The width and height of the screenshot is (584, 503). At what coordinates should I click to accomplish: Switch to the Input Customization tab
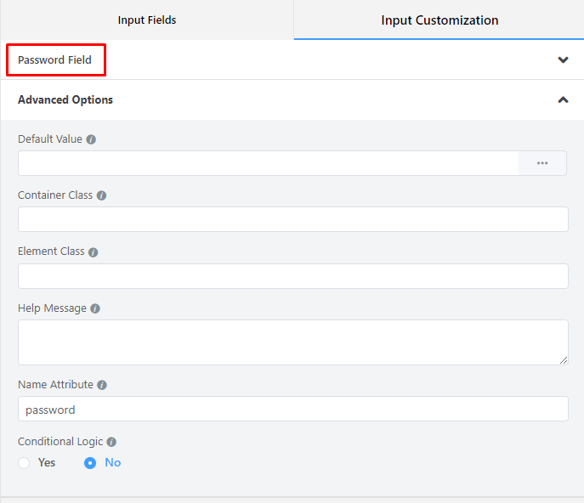439,20
